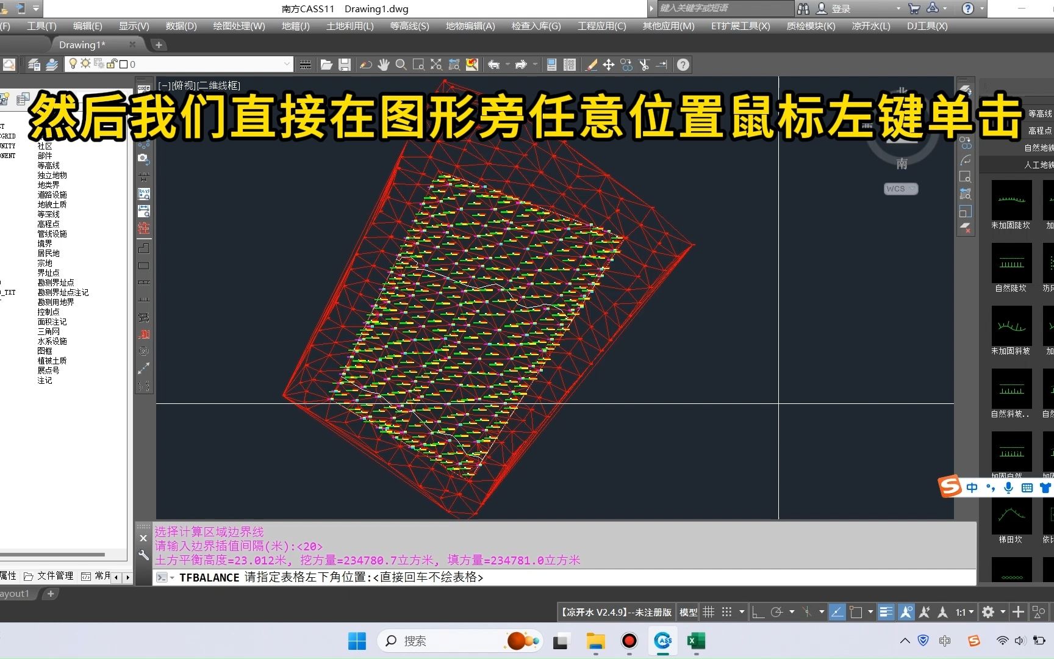The height and width of the screenshot is (659, 1054).
Task: Open the Layer Properties manager icon
Action: coord(34,65)
